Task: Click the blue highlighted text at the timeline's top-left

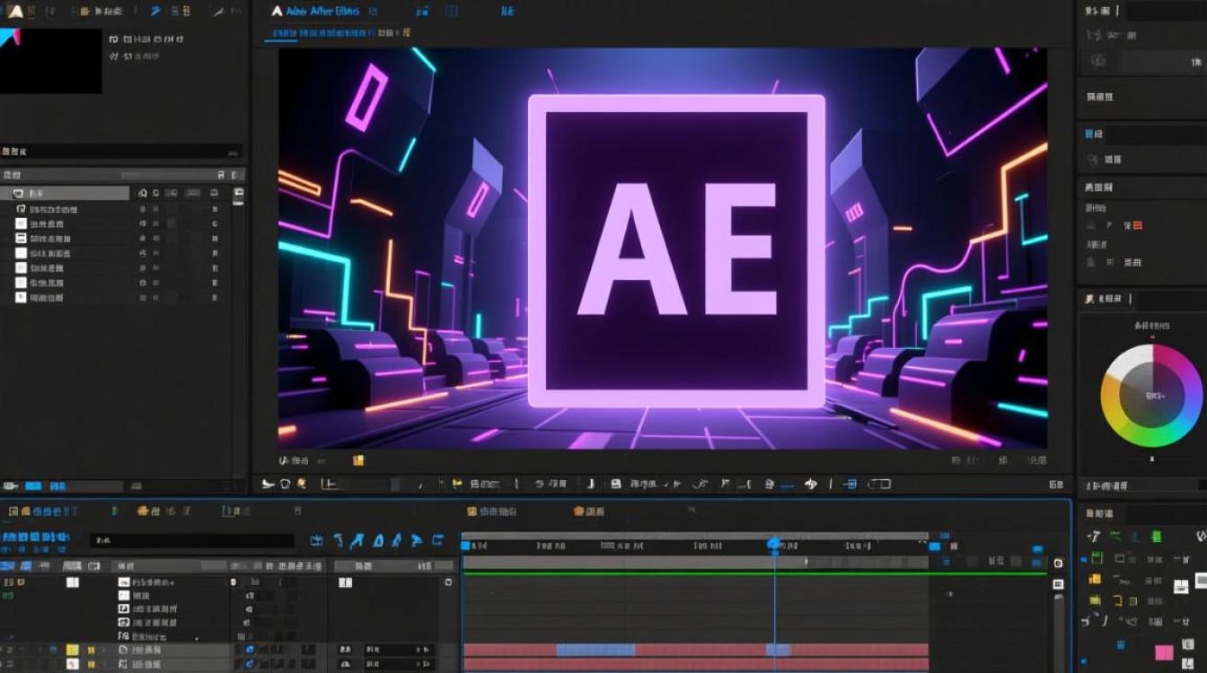Action: (38, 539)
